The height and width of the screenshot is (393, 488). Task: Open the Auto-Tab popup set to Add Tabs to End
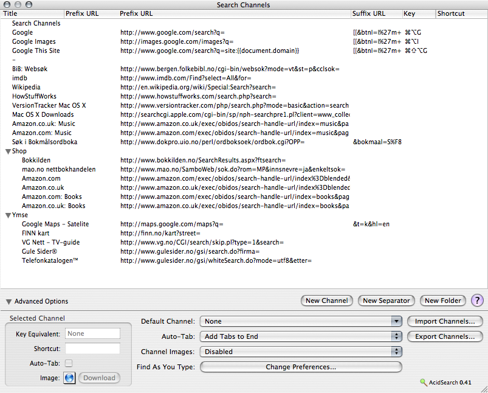point(301,336)
